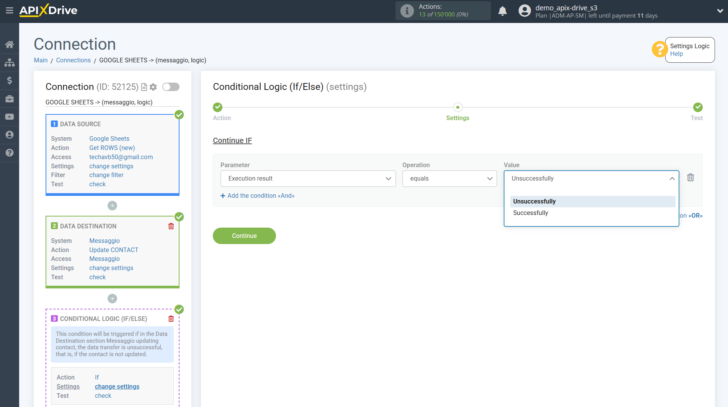Image resolution: width=728 pixels, height=407 pixels.
Task: Click the Continue IF heading
Action: pyautogui.click(x=232, y=140)
